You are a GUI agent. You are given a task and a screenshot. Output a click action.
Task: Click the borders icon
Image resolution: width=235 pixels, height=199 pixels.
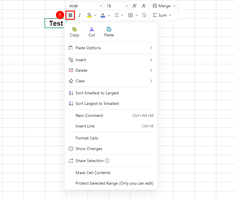coord(130,15)
